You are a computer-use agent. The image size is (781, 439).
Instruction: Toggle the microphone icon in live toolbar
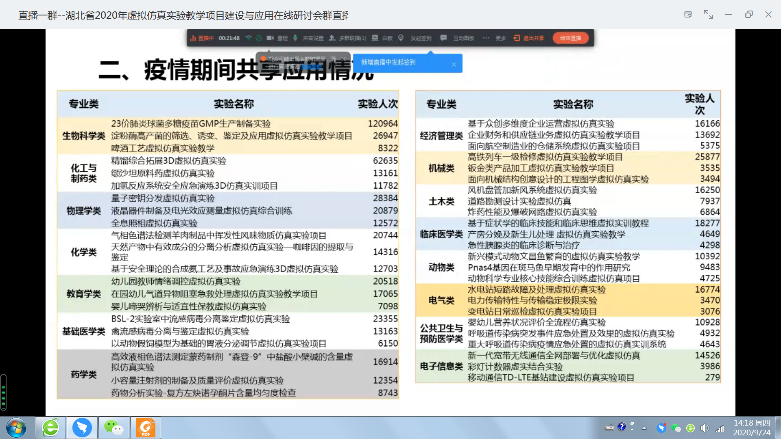pos(295,38)
